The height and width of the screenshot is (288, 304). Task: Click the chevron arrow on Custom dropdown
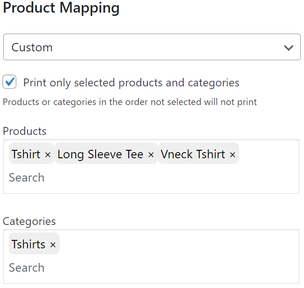289,48
